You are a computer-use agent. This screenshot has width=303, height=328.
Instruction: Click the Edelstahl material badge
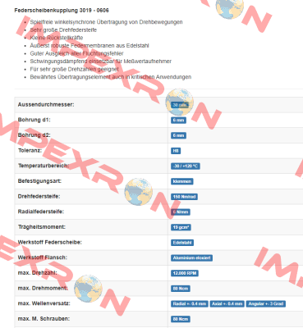182,243
